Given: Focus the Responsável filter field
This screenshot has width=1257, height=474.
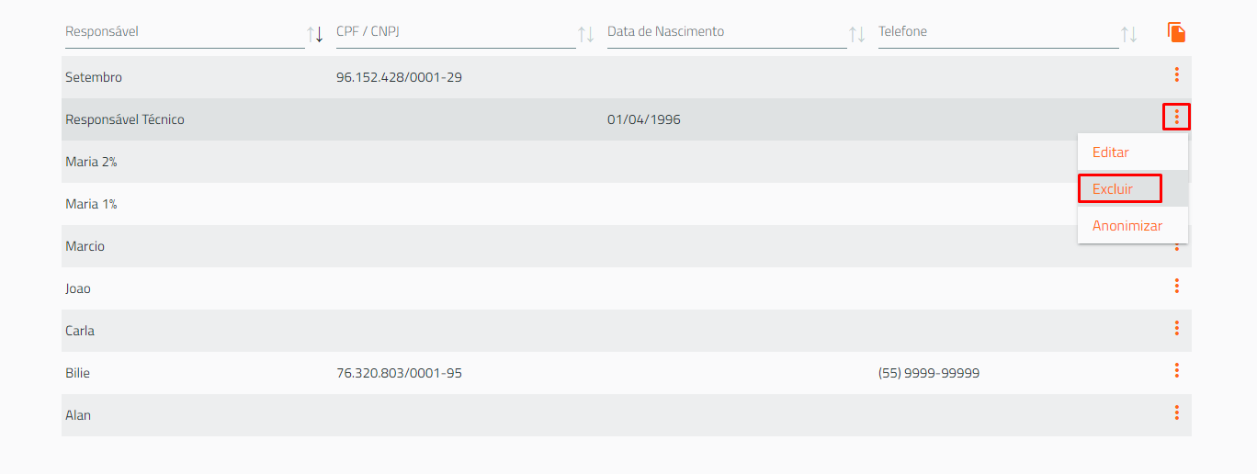Looking at the screenshot, I should pyautogui.click(x=185, y=32).
